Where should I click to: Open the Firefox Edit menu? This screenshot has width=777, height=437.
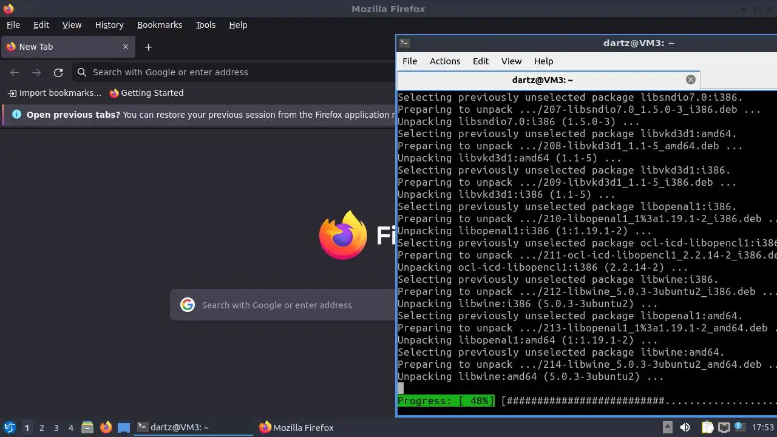pyautogui.click(x=41, y=25)
